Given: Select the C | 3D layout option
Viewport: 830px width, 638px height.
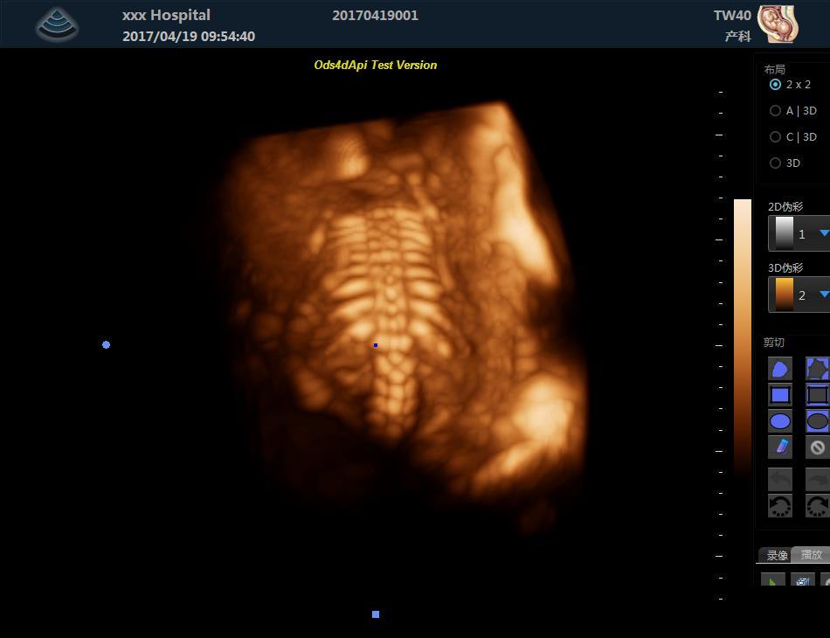Looking at the screenshot, I should click(793, 136).
